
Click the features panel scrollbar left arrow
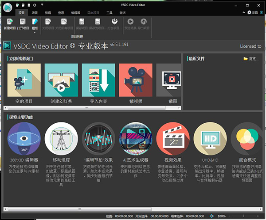(x=6, y=209)
